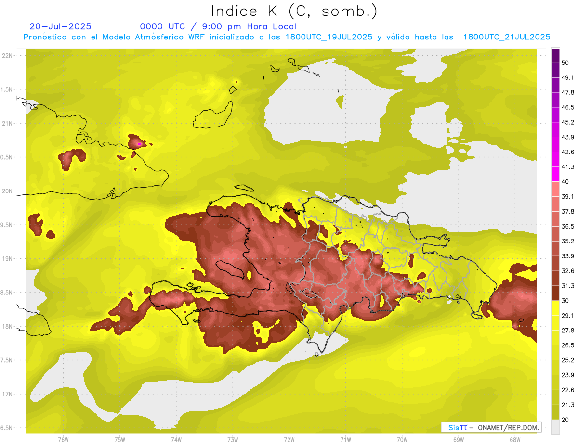The height and width of the screenshot is (446, 578).
Task: Pick the magenta swatch between 40 and 41.3
Action: 556,174
